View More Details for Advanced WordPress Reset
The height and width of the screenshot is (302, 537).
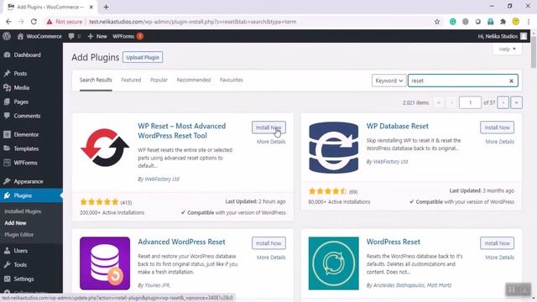tap(271, 258)
